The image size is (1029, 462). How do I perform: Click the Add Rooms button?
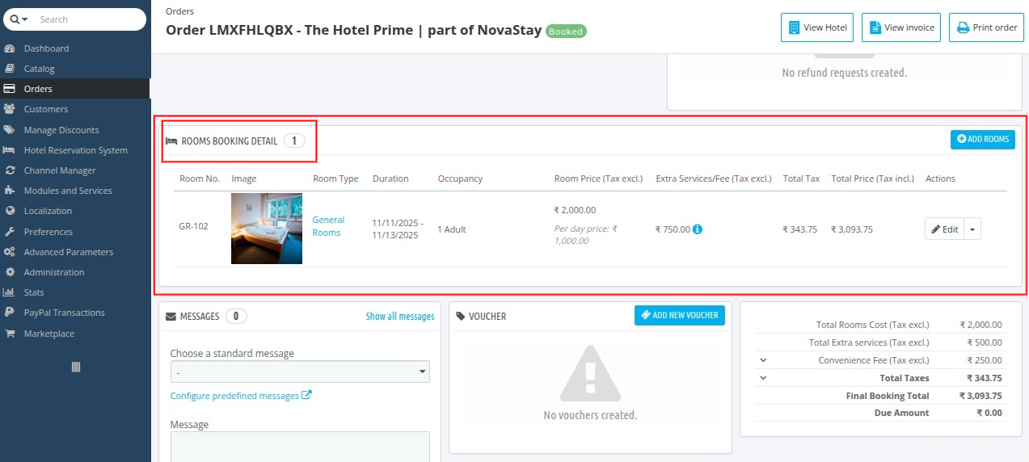tap(982, 140)
